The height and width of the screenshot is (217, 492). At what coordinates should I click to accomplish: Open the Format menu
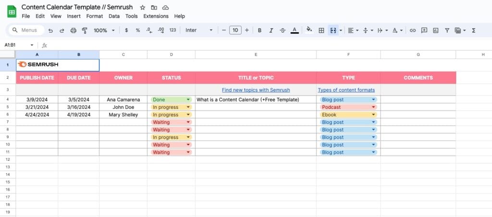pos(95,16)
